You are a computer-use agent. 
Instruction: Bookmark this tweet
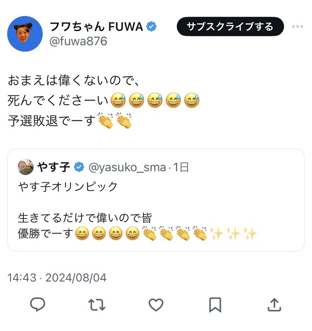tap(215, 304)
